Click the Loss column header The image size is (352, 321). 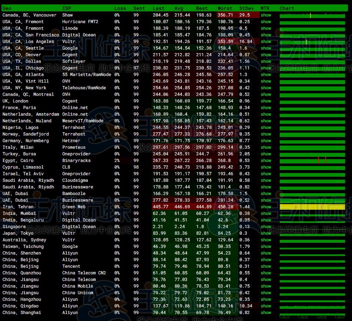click(120, 8)
